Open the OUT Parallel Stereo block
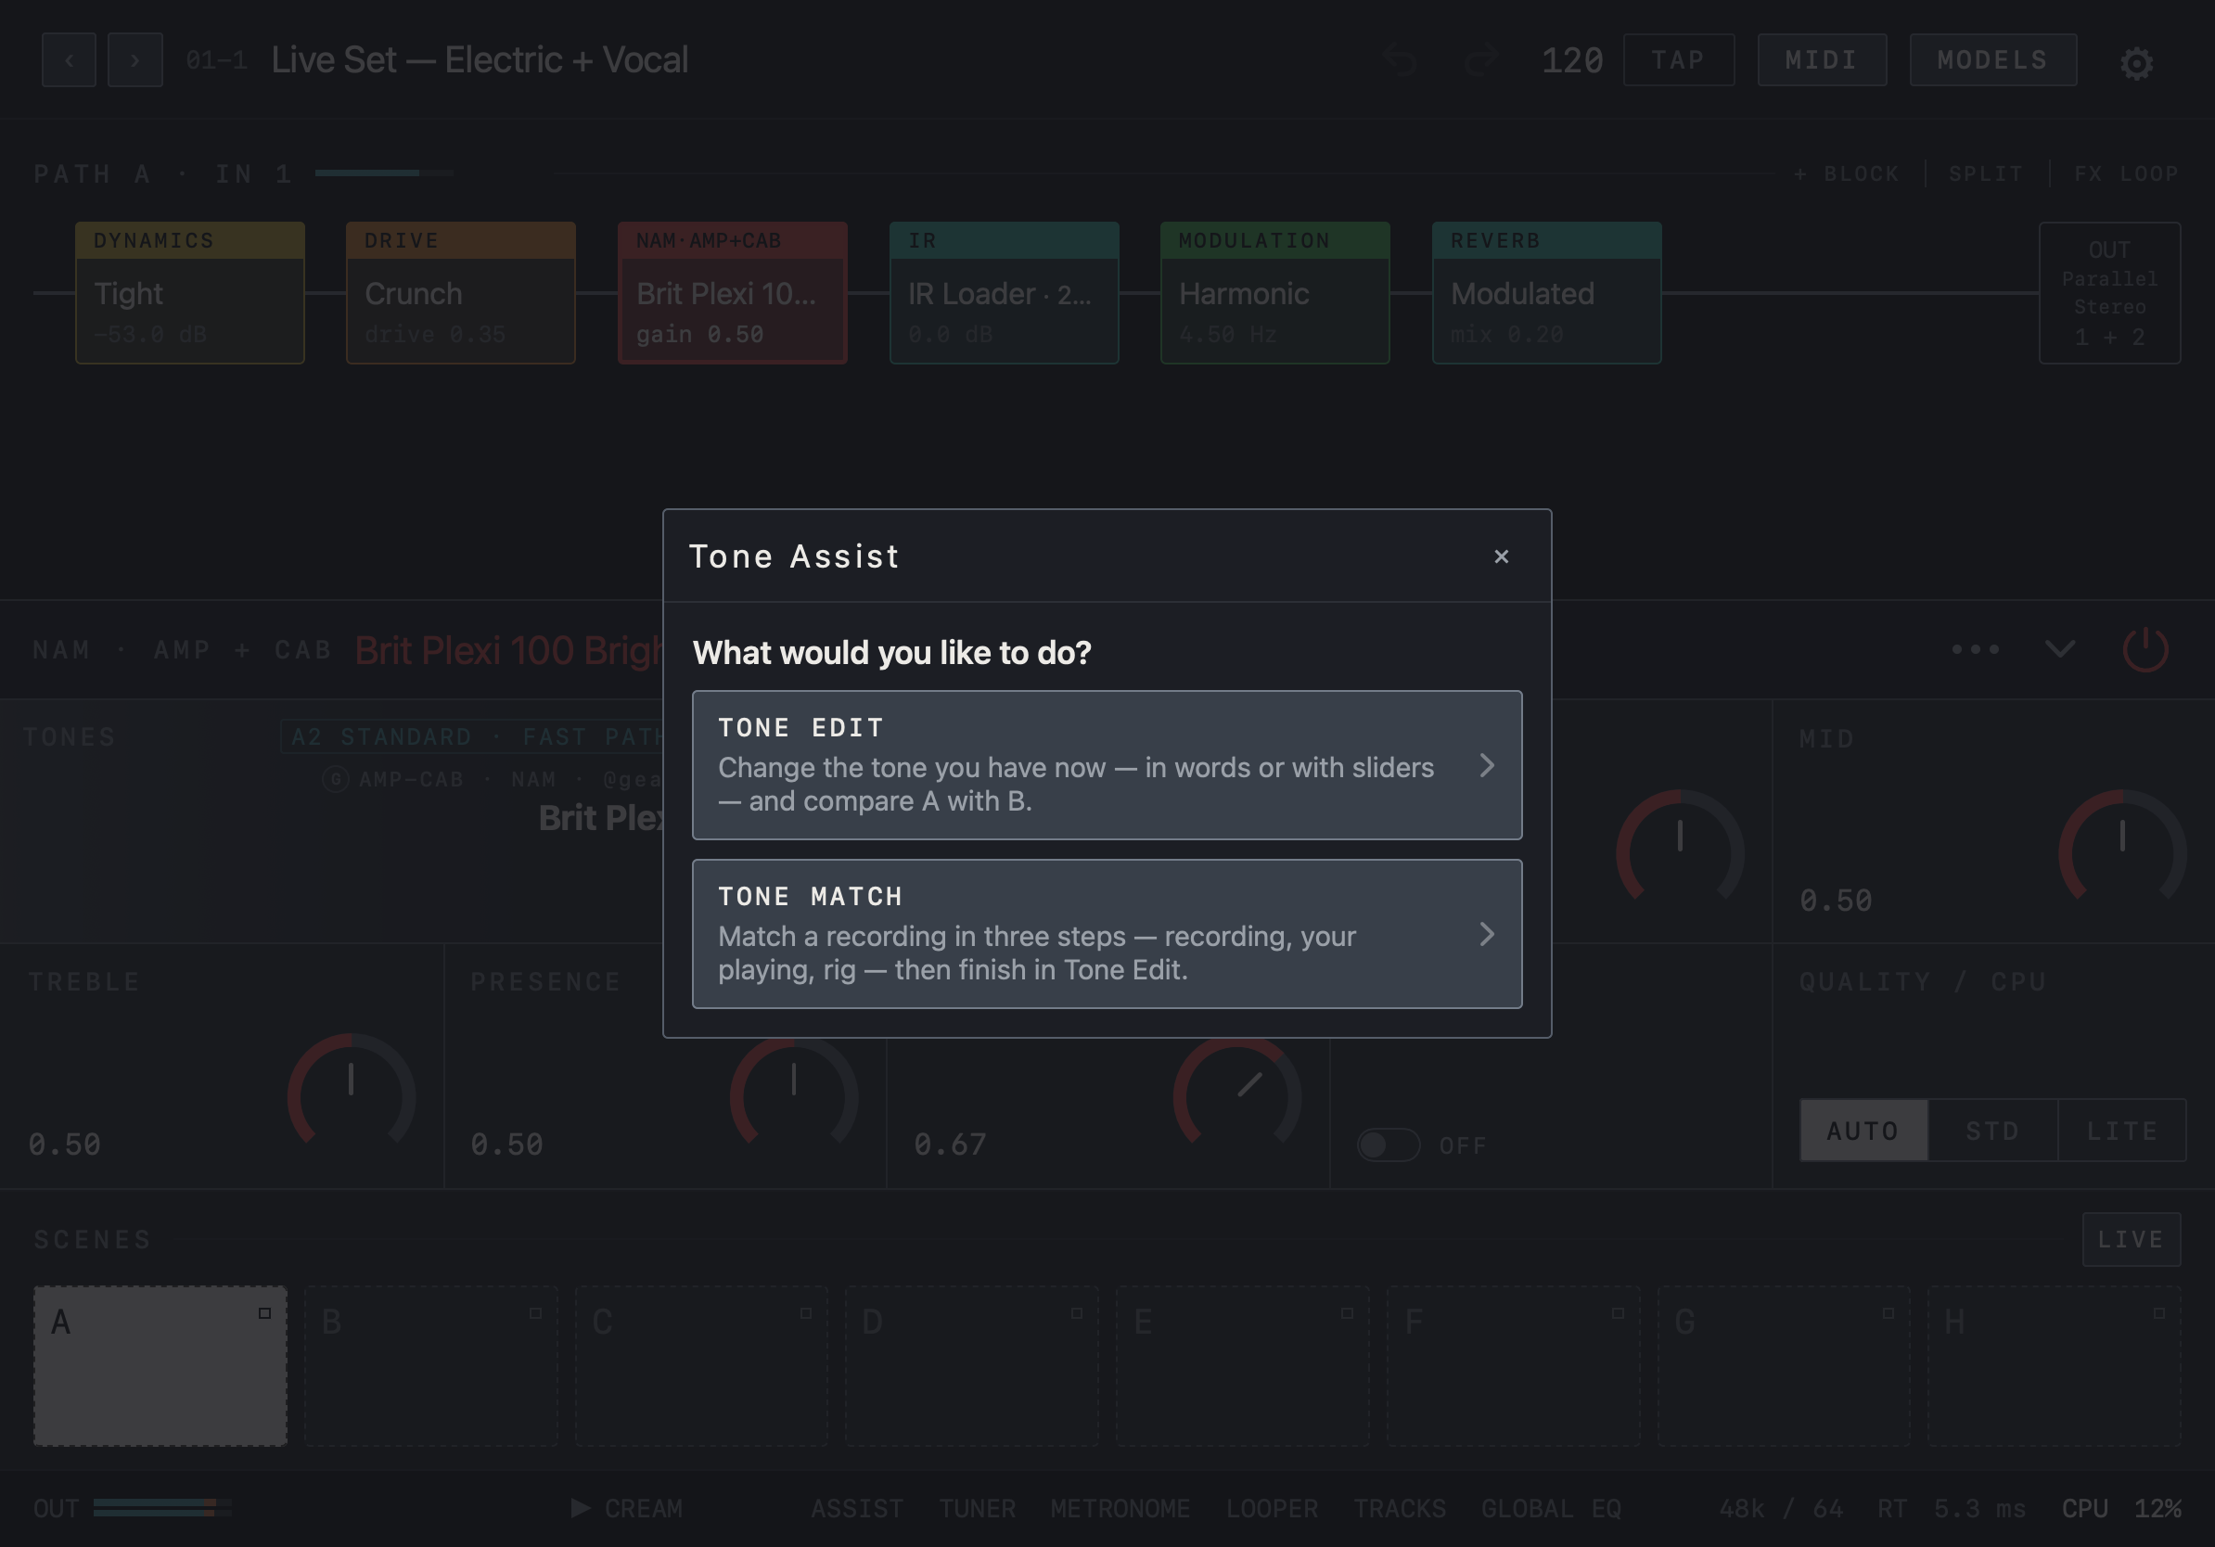The image size is (2215, 1547). (x=2110, y=292)
